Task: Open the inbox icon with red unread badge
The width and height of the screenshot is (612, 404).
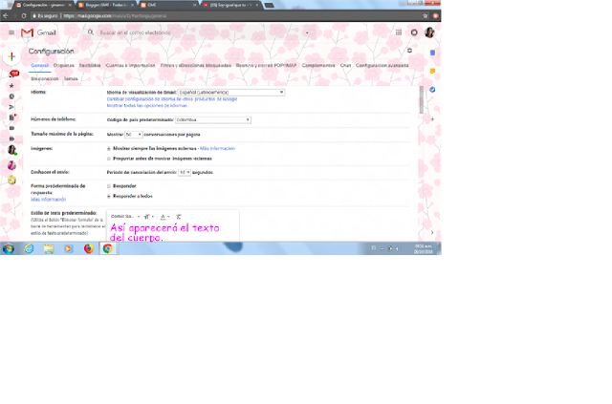Action: coord(12,74)
